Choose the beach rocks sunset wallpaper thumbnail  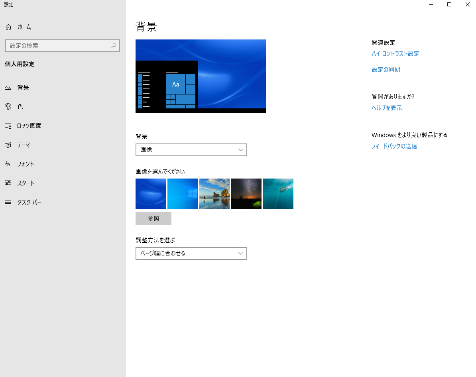click(x=214, y=194)
